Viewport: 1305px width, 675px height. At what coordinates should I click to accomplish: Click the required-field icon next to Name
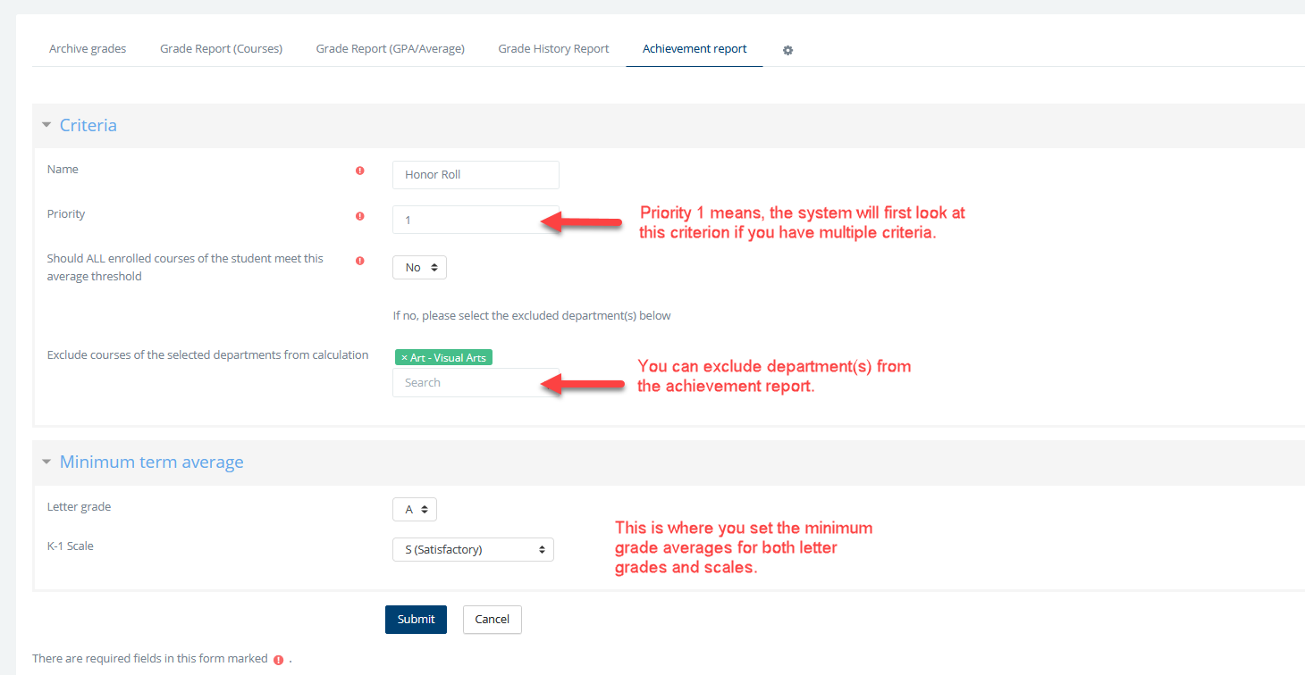360,171
